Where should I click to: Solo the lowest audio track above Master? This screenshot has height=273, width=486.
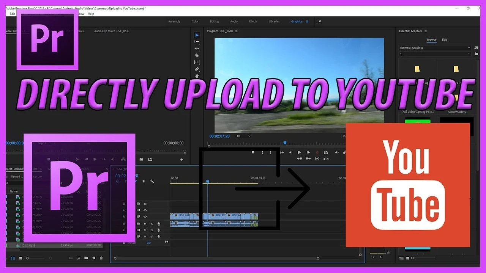click(152, 236)
